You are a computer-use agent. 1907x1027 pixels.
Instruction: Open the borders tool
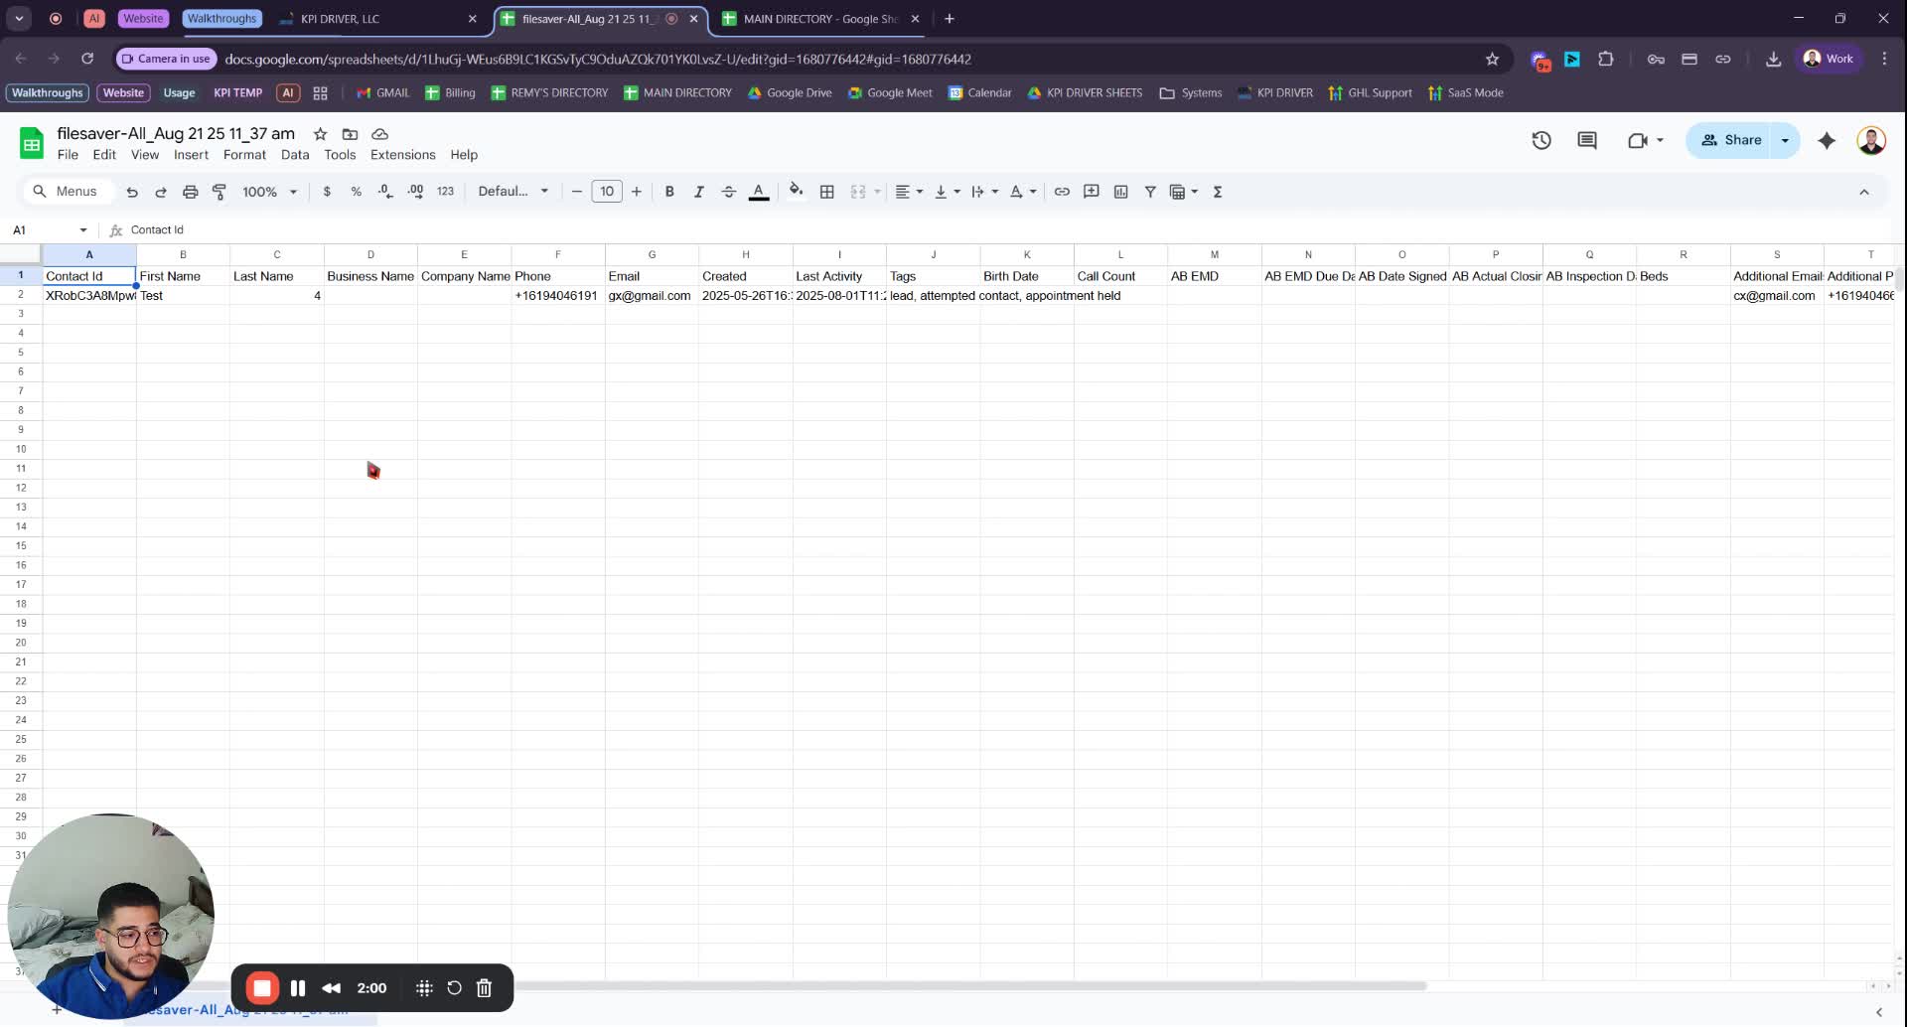click(x=826, y=192)
